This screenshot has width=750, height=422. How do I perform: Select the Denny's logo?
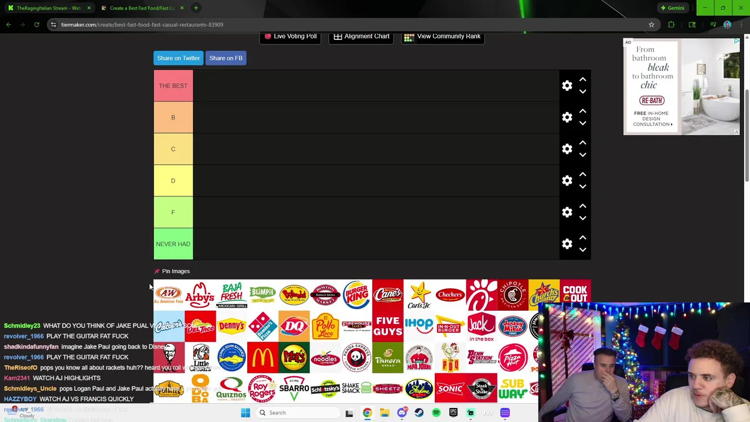[x=231, y=326]
